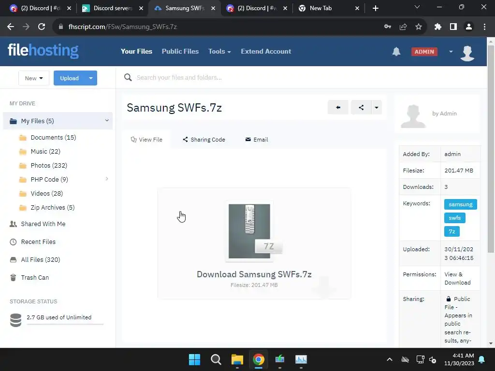
Task: Open Windows taskbar Search
Action: (216, 359)
